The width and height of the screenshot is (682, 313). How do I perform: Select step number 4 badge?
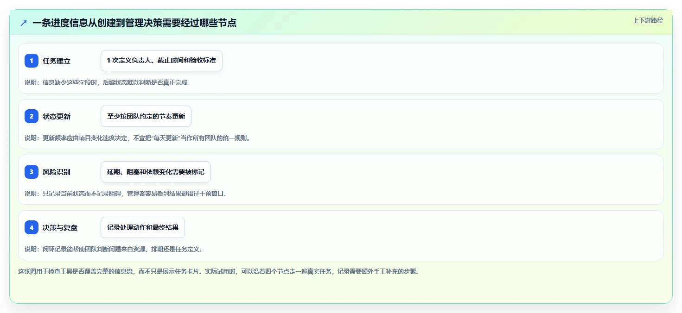pyautogui.click(x=32, y=227)
